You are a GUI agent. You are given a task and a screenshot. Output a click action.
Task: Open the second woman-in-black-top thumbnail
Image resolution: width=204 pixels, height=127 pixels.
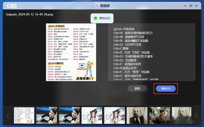(x=69, y=115)
